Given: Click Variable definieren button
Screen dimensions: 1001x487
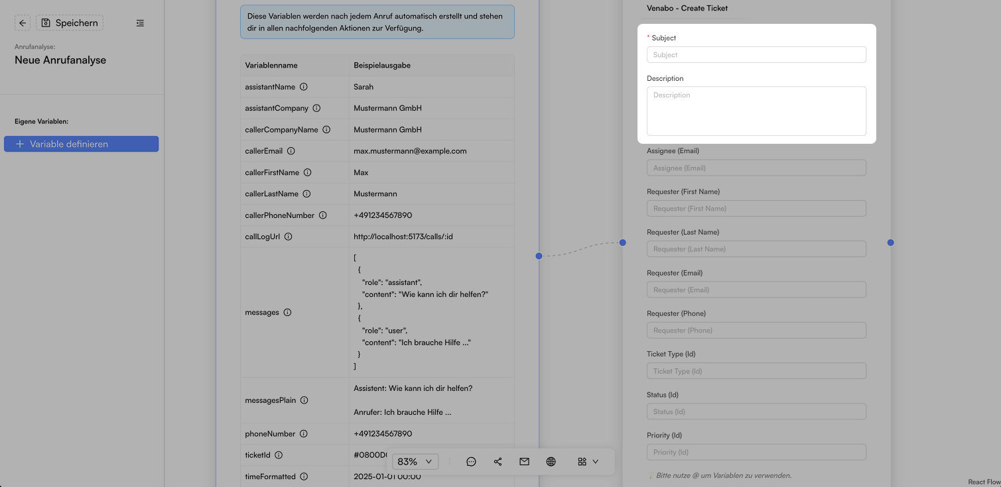Looking at the screenshot, I should [x=81, y=144].
